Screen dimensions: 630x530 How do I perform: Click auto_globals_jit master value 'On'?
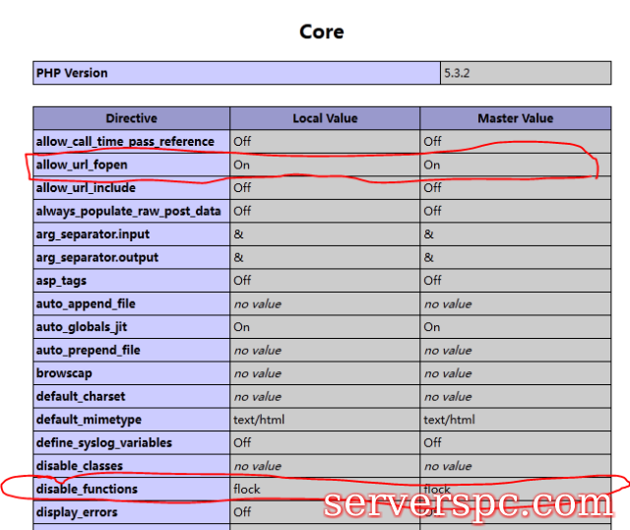pos(432,327)
